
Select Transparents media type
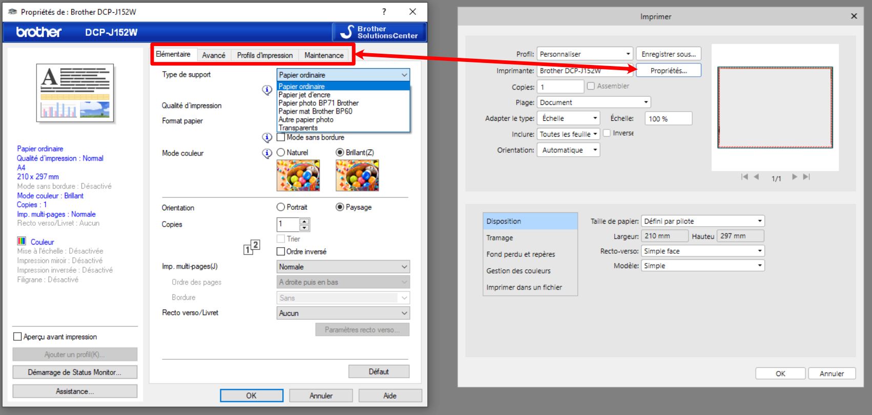(343, 128)
